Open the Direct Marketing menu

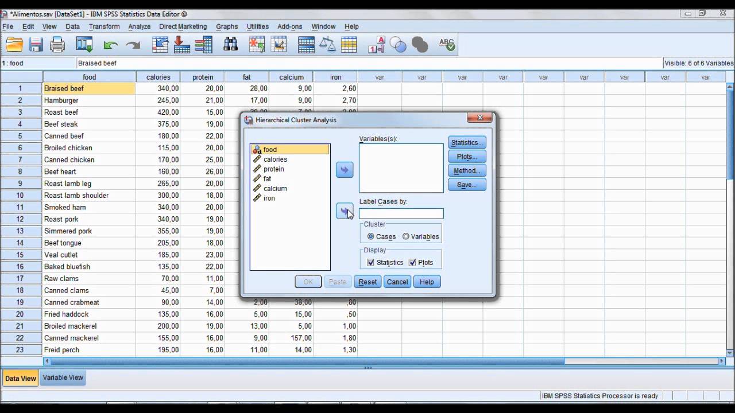click(183, 26)
